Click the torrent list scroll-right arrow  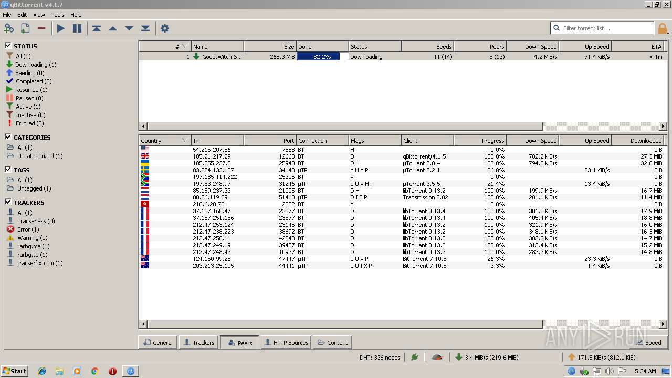click(663, 126)
